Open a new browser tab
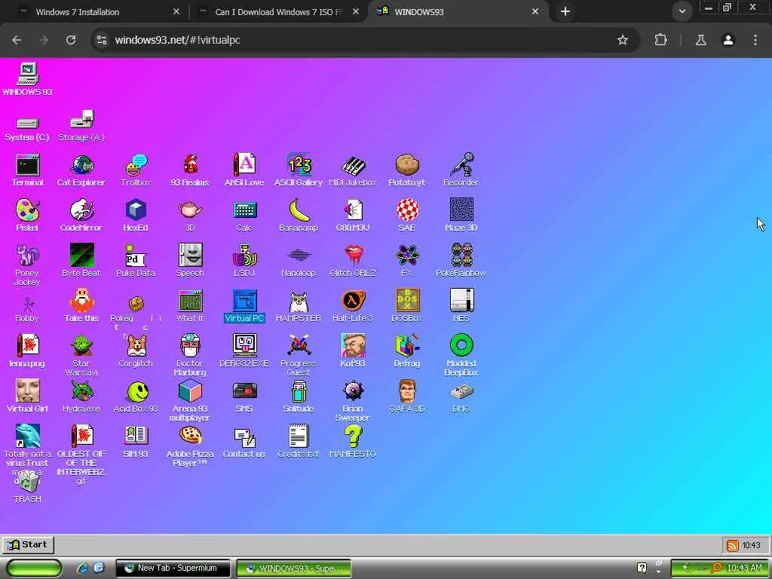 (565, 11)
